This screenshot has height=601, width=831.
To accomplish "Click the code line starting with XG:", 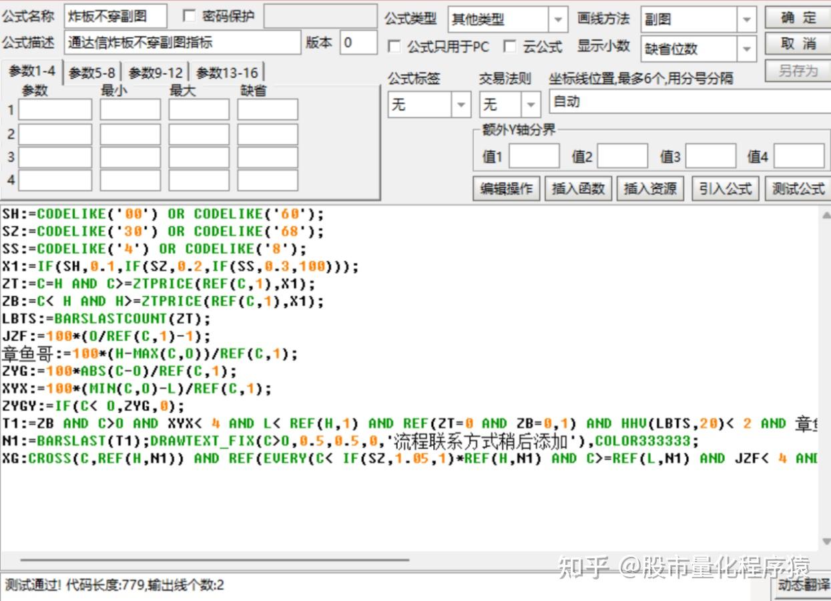I will coord(409,458).
